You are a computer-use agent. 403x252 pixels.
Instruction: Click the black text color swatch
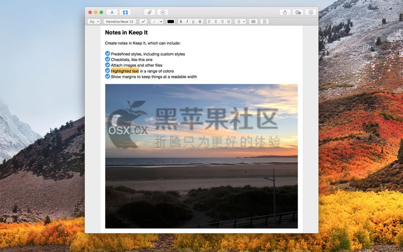click(171, 22)
